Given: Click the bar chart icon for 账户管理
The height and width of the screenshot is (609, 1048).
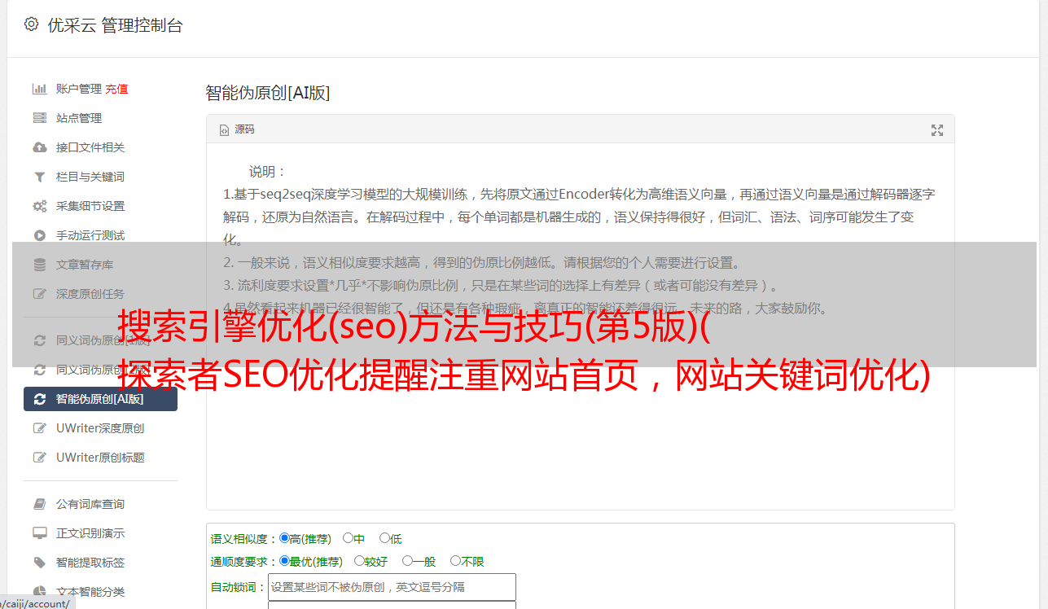Looking at the screenshot, I should (x=39, y=89).
